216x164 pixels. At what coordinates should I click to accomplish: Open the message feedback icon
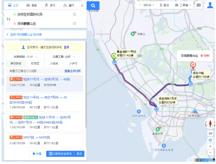[199, 5]
